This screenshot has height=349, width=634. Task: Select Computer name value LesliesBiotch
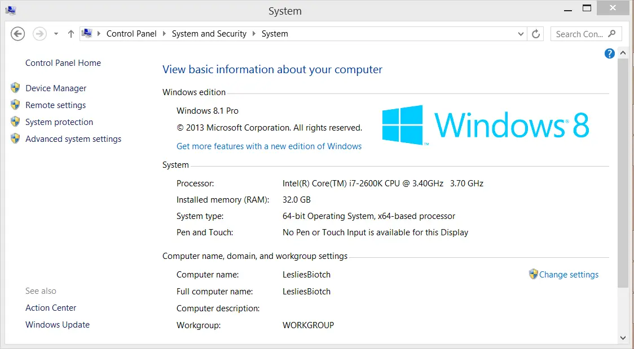click(306, 275)
